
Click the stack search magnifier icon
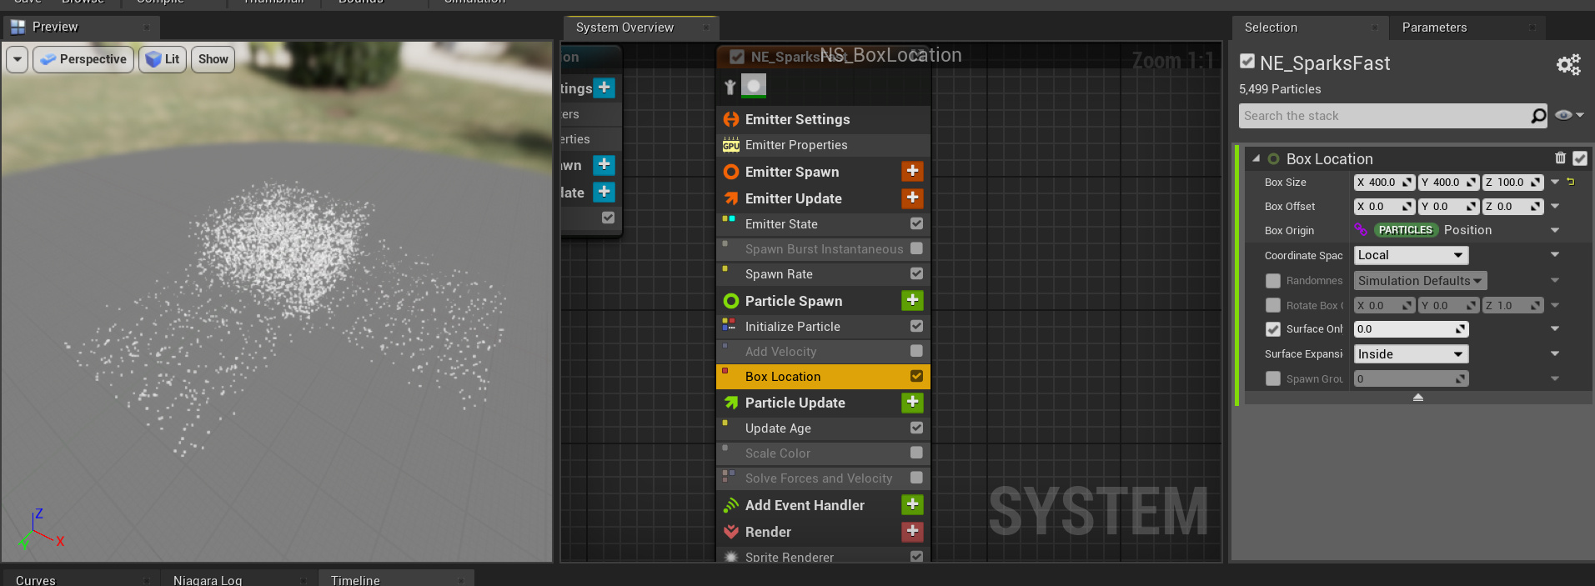(1538, 116)
